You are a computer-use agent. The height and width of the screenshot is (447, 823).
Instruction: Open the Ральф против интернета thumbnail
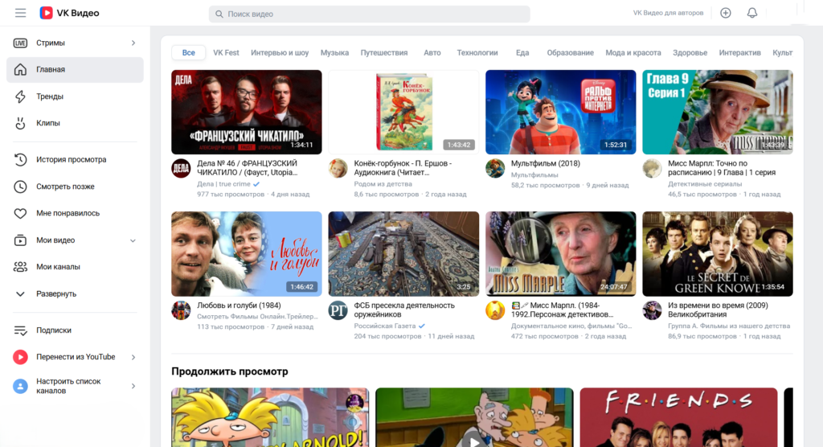(x=560, y=112)
